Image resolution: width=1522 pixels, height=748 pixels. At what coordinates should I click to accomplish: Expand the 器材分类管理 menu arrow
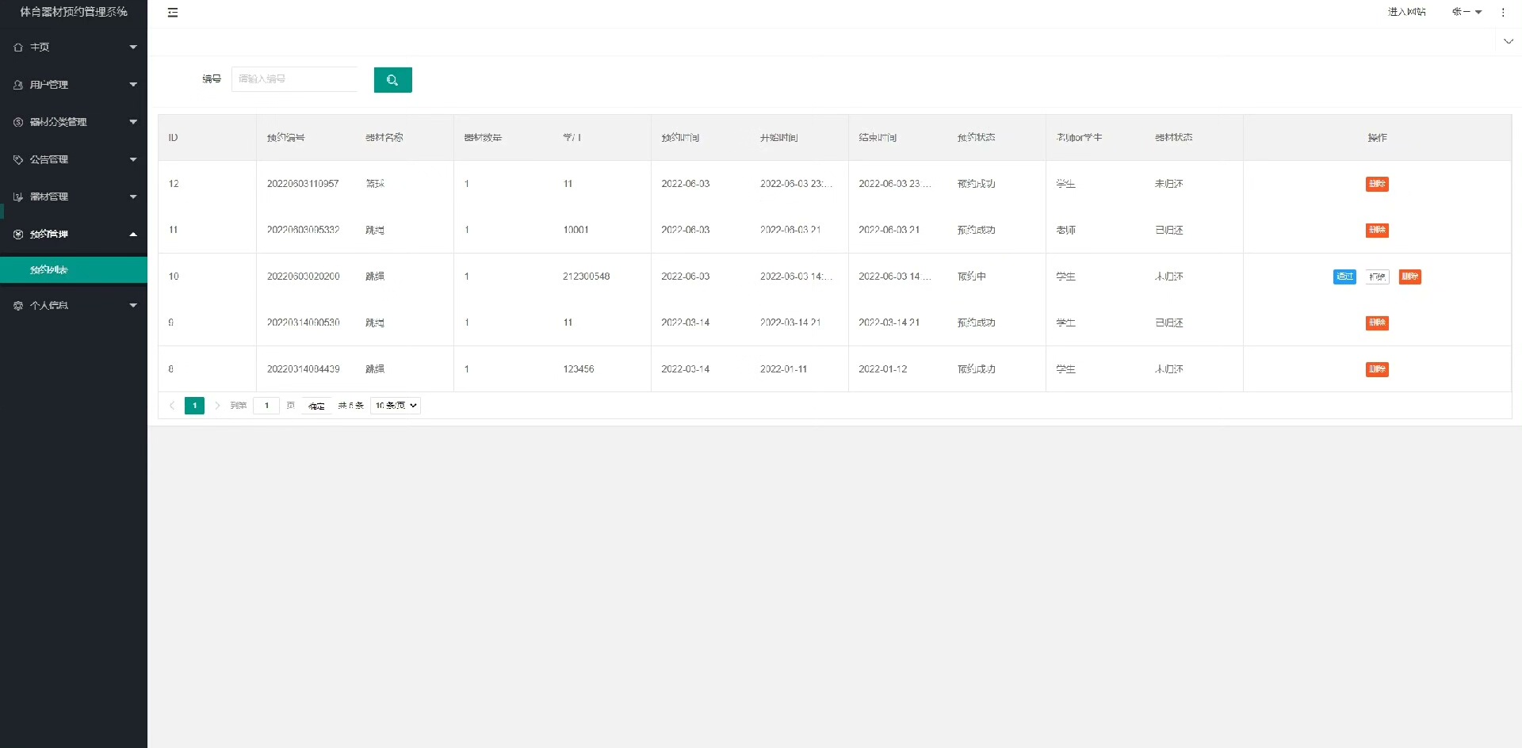(133, 122)
